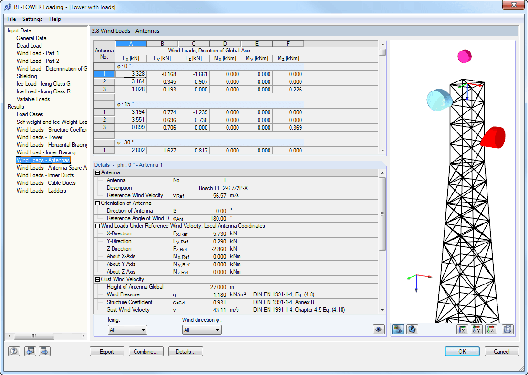Image resolution: width=528 pixels, height=375 pixels.
Task: Open the File menu
Action: click(x=11, y=19)
